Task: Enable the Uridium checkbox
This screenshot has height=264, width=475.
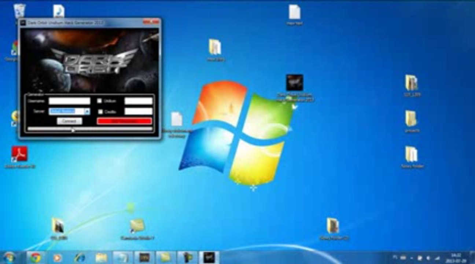Action: [100, 101]
